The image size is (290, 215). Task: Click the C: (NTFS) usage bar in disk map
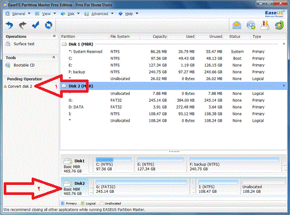(114, 159)
